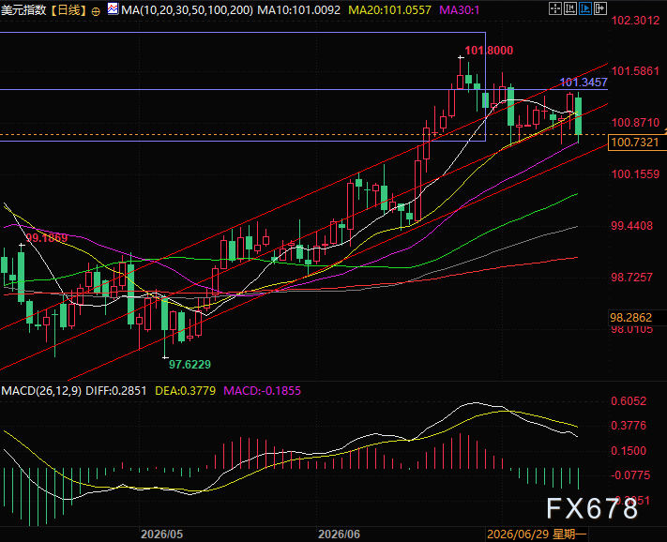667x542 pixels.
Task: Click the 2026/06/29 星期一 date label
Action: (x=537, y=534)
